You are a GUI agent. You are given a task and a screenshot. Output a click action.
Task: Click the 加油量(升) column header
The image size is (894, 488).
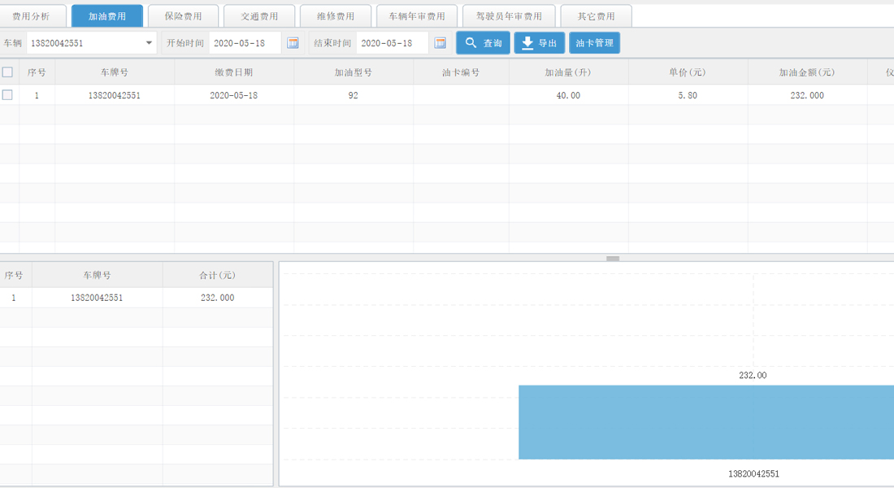[568, 72]
